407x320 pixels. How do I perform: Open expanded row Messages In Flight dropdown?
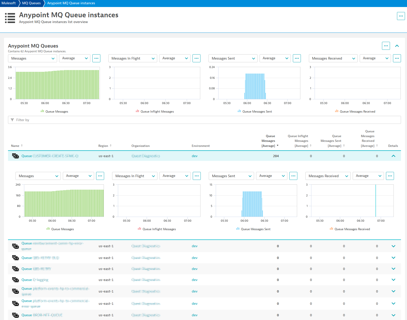click(135, 176)
